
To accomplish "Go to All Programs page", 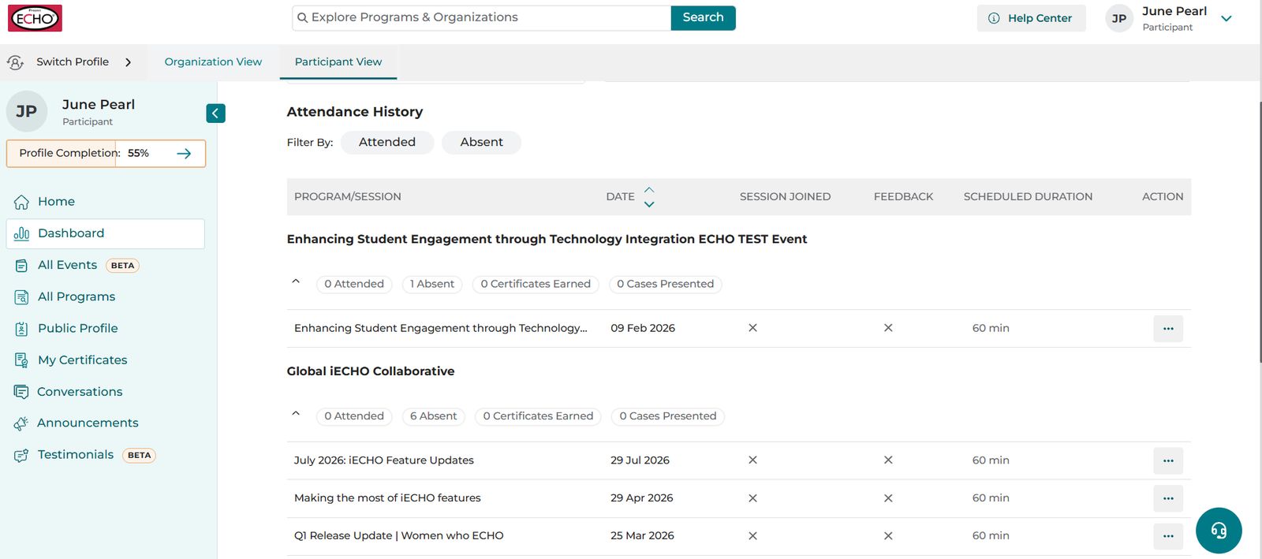I will click(77, 296).
